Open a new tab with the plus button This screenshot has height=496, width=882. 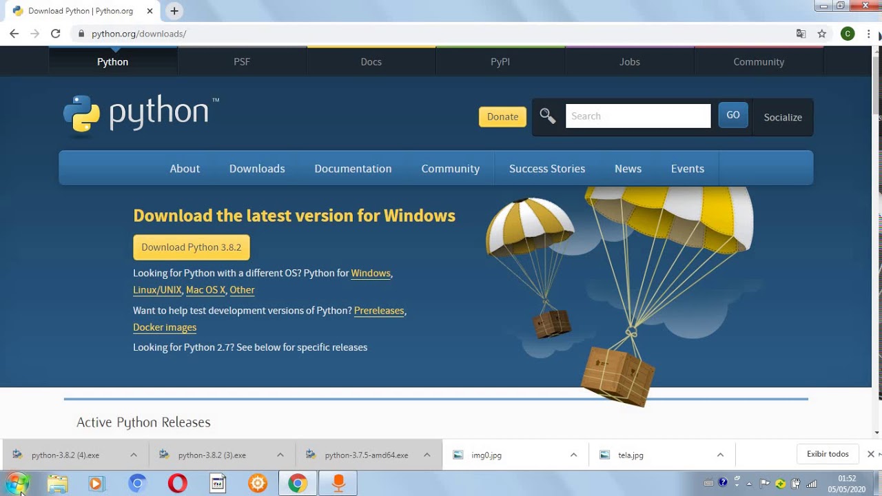point(174,11)
